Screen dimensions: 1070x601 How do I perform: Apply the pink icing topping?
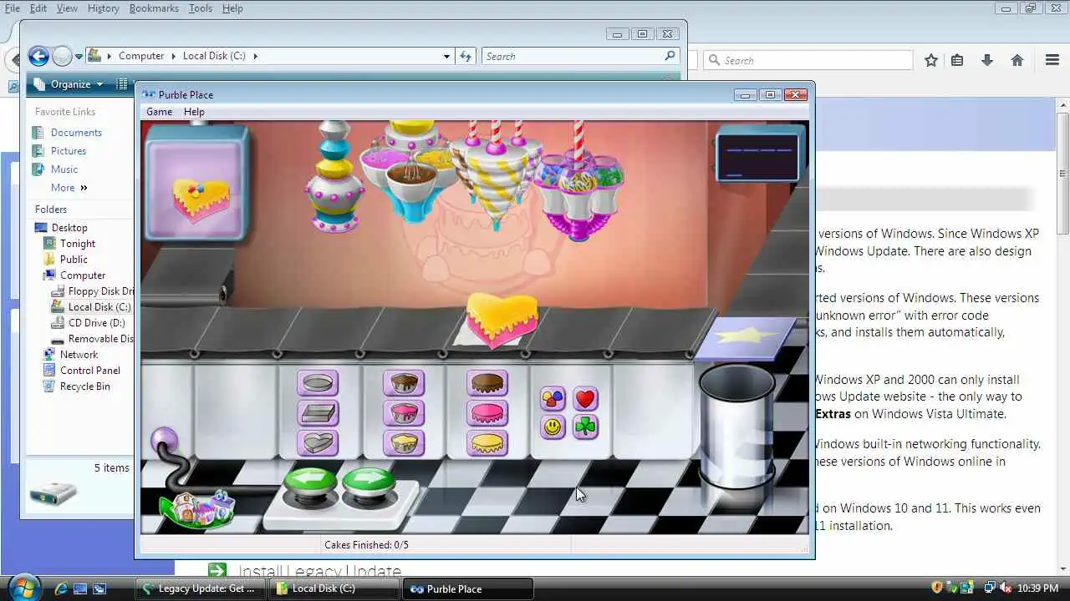[487, 412]
